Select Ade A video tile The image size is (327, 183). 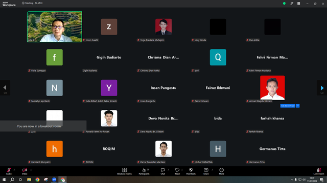55,27
